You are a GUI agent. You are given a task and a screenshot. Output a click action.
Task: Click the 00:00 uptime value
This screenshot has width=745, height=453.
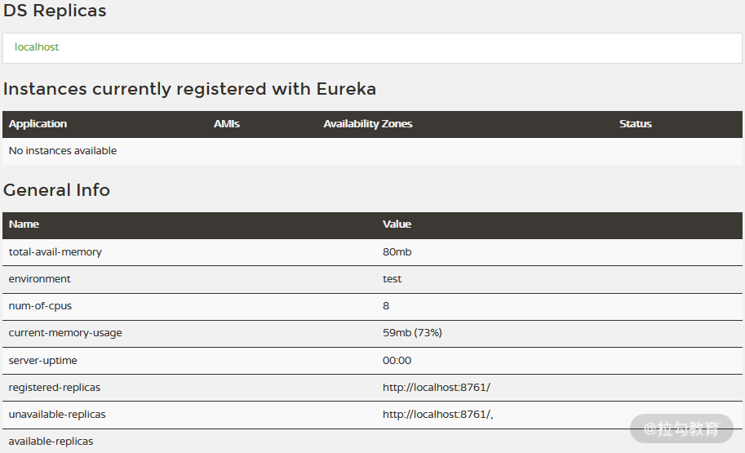coord(397,361)
